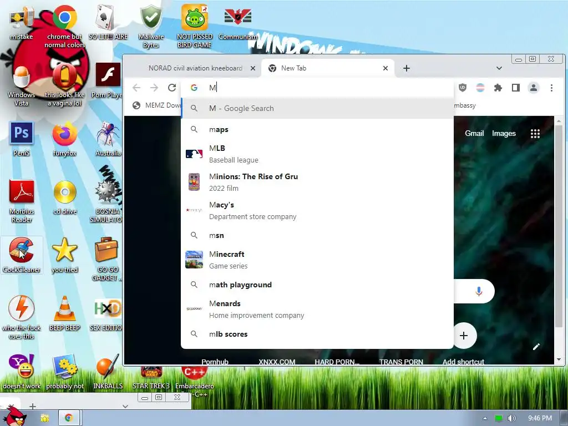Open the STAR TREK 3 icon

pos(151,378)
